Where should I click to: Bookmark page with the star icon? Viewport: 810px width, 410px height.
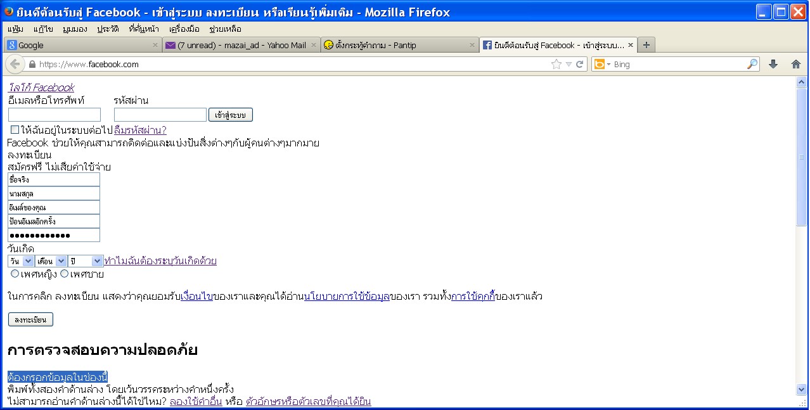556,64
